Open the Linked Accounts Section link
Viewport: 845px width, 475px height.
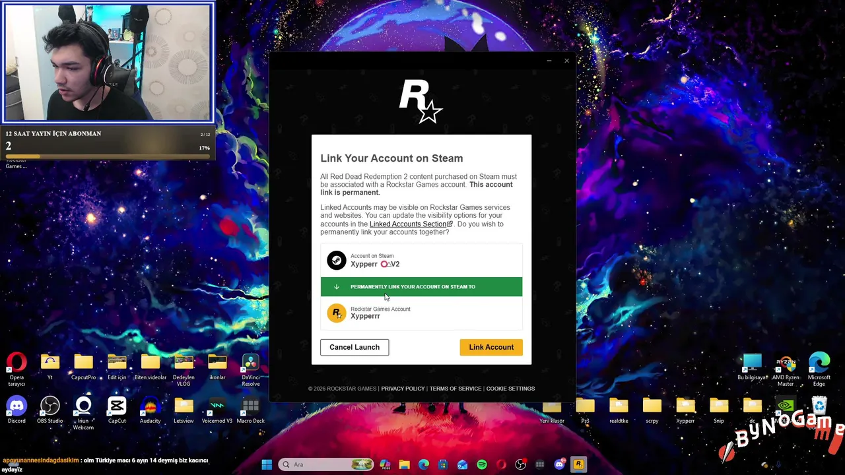[x=411, y=224]
